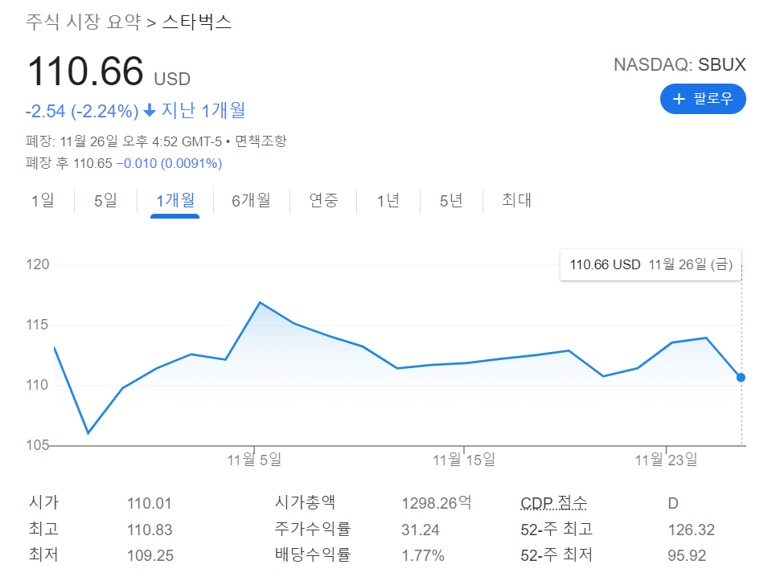The width and height of the screenshot is (776, 581).
Task: Click the 110.66 price value
Action: pyautogui.click(x=85, y=72)
